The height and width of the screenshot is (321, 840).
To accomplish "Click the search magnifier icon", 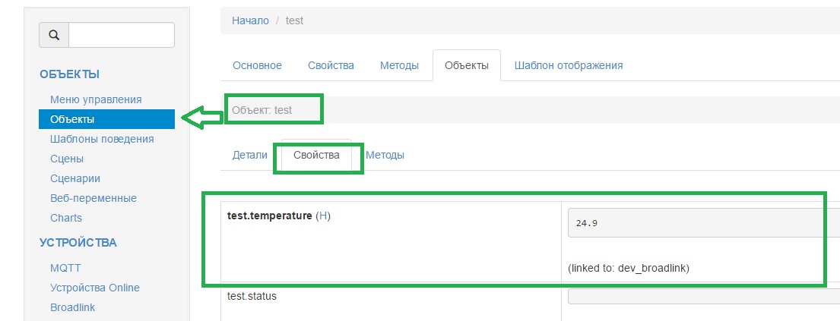I will click(54, 35).
